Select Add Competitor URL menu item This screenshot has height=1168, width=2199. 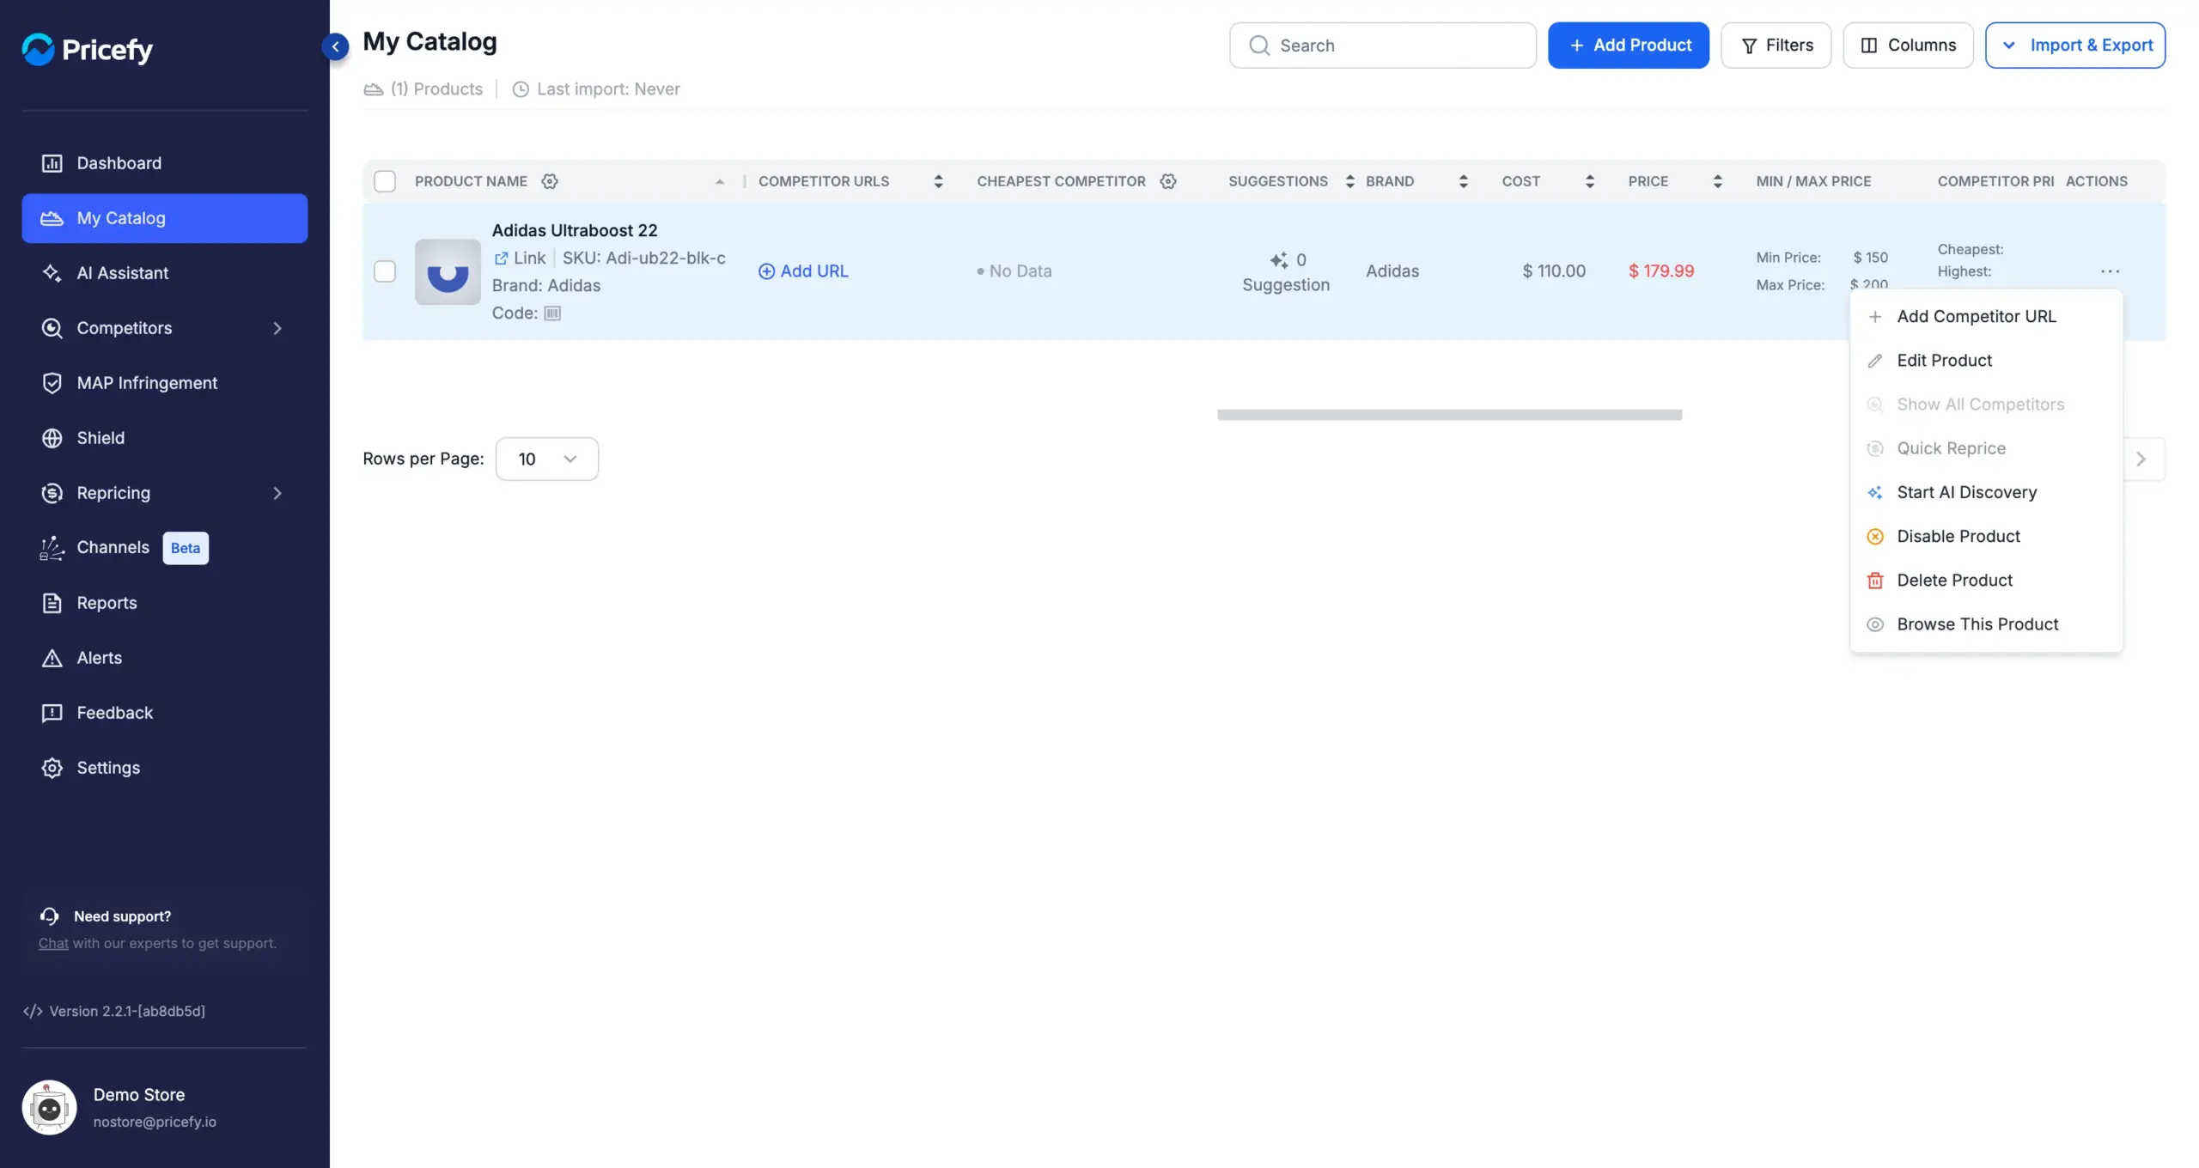point(1986,316)
